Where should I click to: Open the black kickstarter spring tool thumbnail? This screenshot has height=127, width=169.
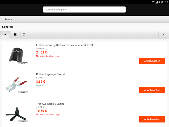[x=17, y=55]
